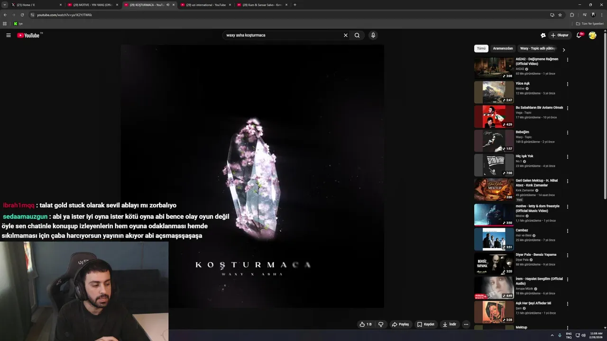Open options for motive letty & dom freestyle
Viewport: 607px width, 341px height.
point(567,207)
